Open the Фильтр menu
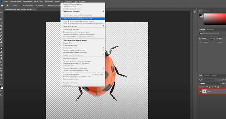This screenshot has height=119, width=226. coord(57,1)
